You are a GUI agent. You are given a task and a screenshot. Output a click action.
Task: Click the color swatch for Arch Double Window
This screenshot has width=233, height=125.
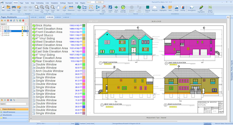(84, 71)
